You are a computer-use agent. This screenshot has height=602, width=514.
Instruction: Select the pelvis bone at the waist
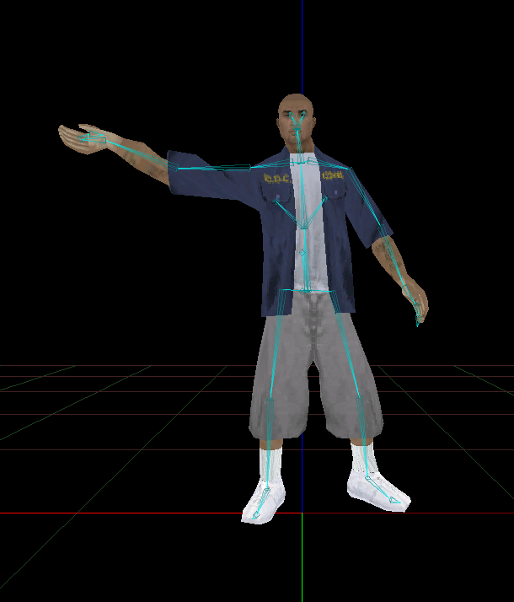click(307, 291)
